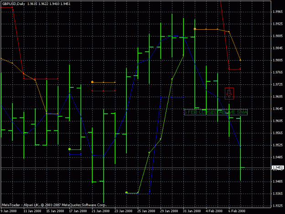Viewport: 285px width, 214px height.
Task: Click the high value 1.9622 in header
Action: tap(43, 4)
